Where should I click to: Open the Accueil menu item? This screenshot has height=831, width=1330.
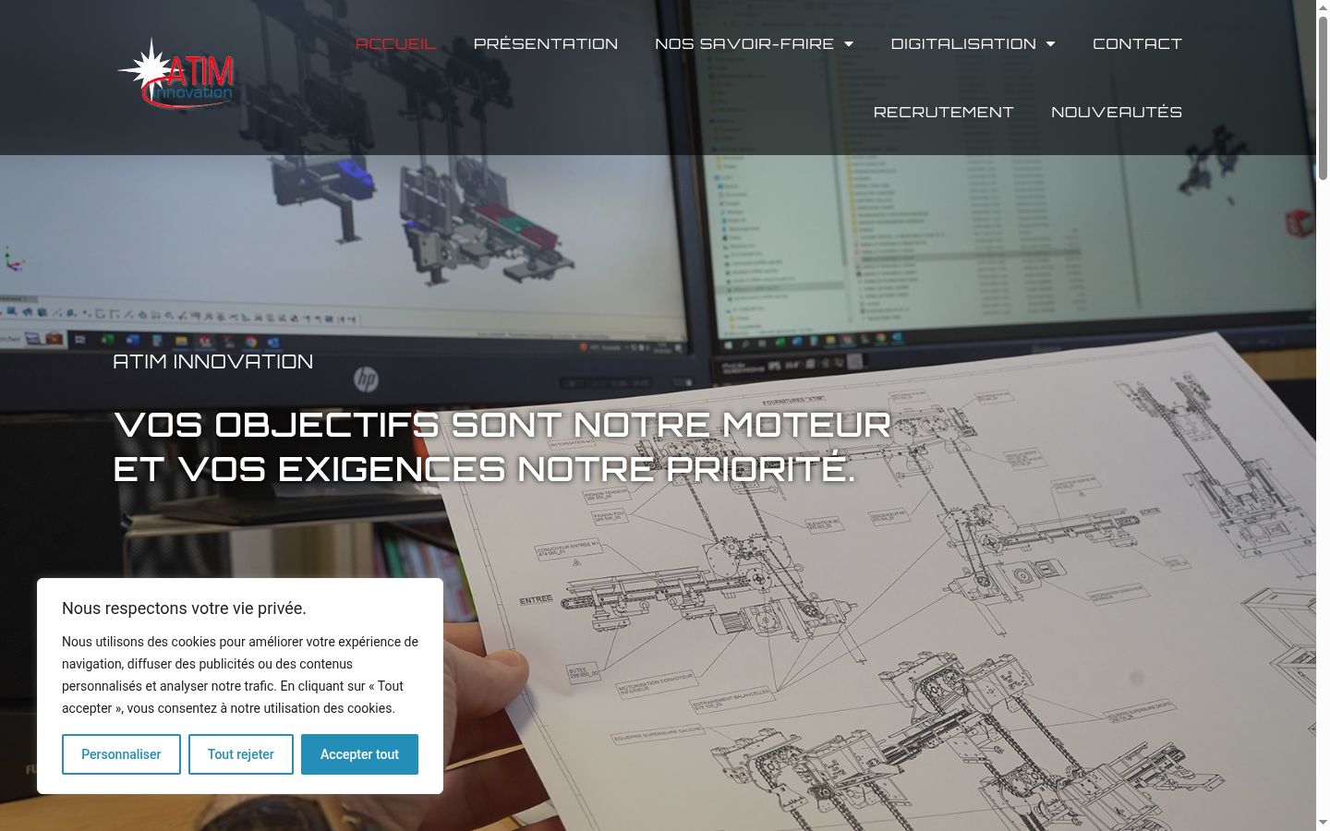click(395, 43)
